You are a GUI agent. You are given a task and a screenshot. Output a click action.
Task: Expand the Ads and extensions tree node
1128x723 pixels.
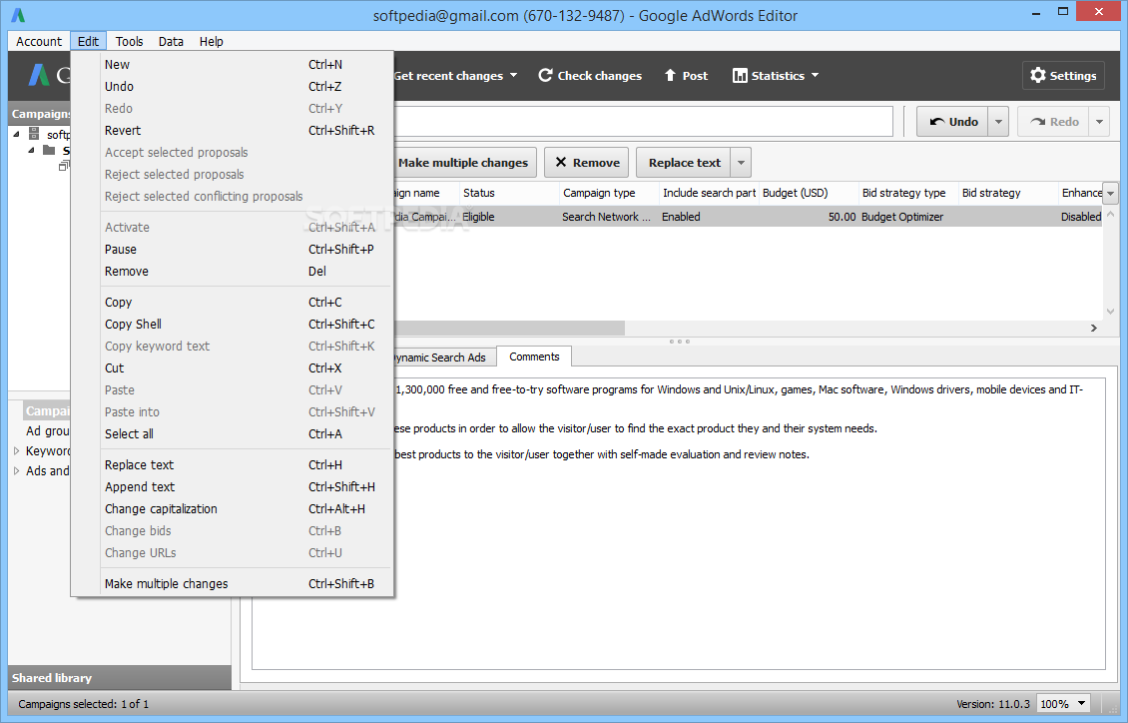click(17, 471)
